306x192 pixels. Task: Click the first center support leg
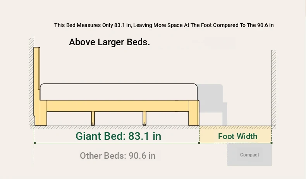93,118
